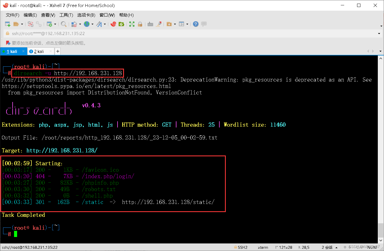Click the session bookmark flag icon
The image size is (384, 251).
(x=8, y=43)
